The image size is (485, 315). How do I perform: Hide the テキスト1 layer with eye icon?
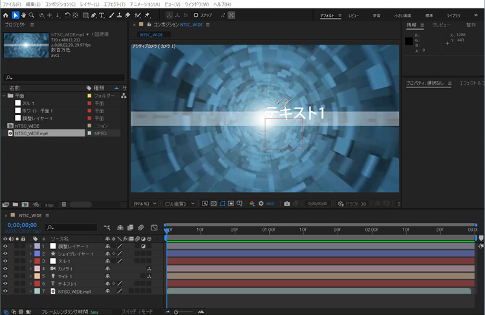click(5, 284)
